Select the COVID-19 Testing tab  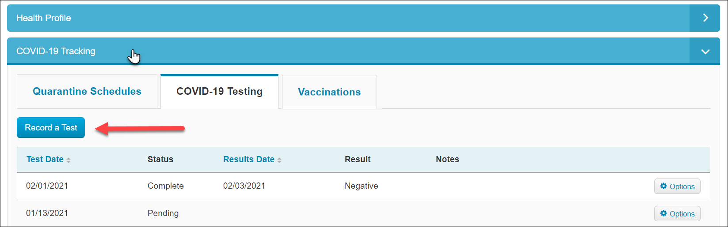pyautogui.click(x=219, y=91)
